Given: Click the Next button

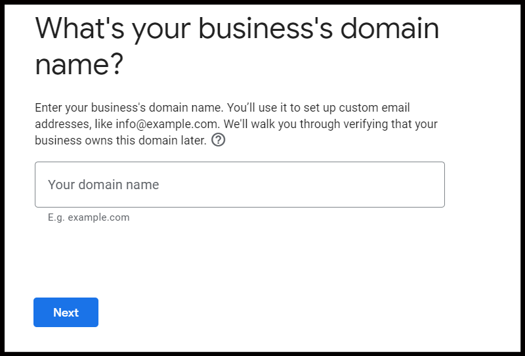Looking at the screenshot, I should coord(66,312).
